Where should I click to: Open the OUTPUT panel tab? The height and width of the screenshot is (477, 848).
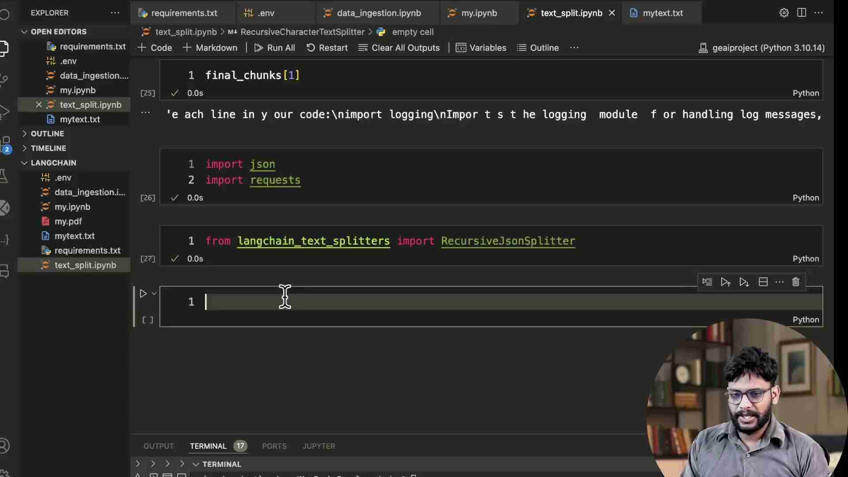pos(159,446)
